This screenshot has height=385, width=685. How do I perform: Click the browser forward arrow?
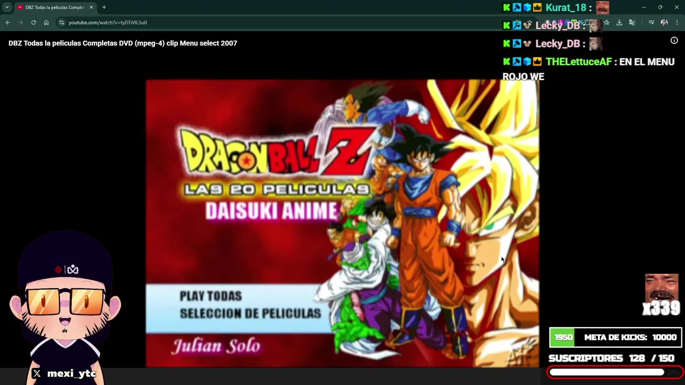pyautogui.click(x=20, y=22)
